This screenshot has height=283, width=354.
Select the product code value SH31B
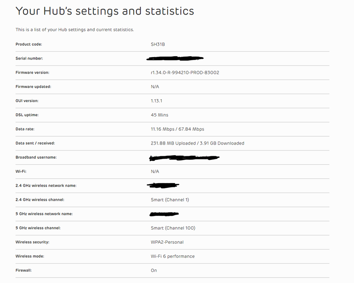point(158,44)
